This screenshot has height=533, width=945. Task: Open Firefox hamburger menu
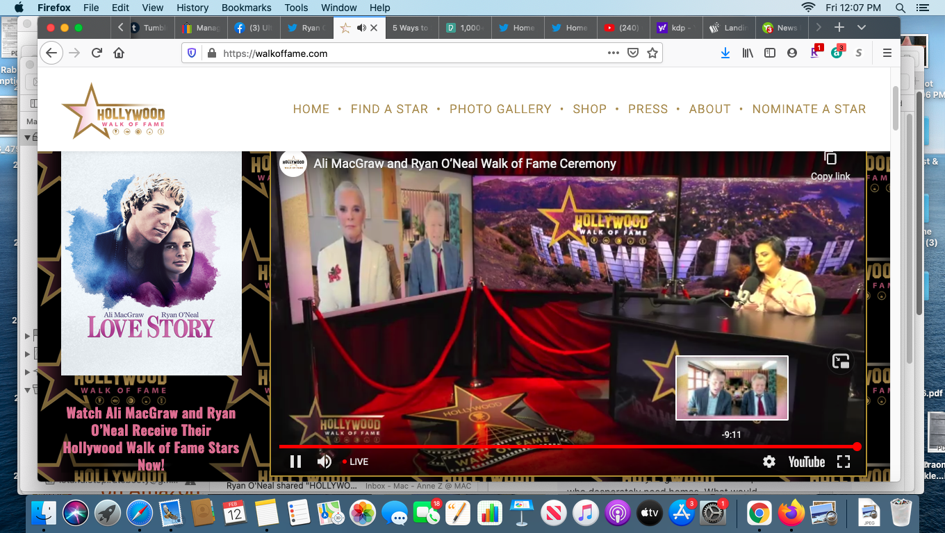tap(887, 53)
